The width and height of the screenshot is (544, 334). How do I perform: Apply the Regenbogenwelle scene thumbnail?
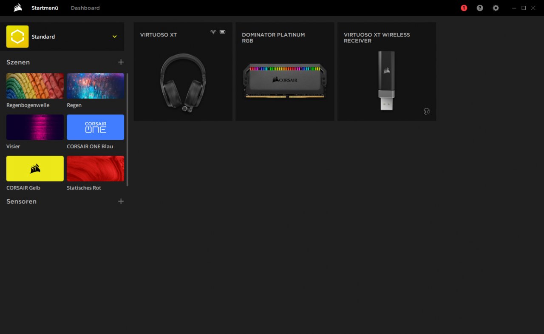tap(35, 86)
